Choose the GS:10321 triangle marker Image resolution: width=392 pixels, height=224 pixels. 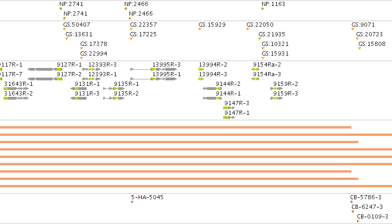pos(263,49)
